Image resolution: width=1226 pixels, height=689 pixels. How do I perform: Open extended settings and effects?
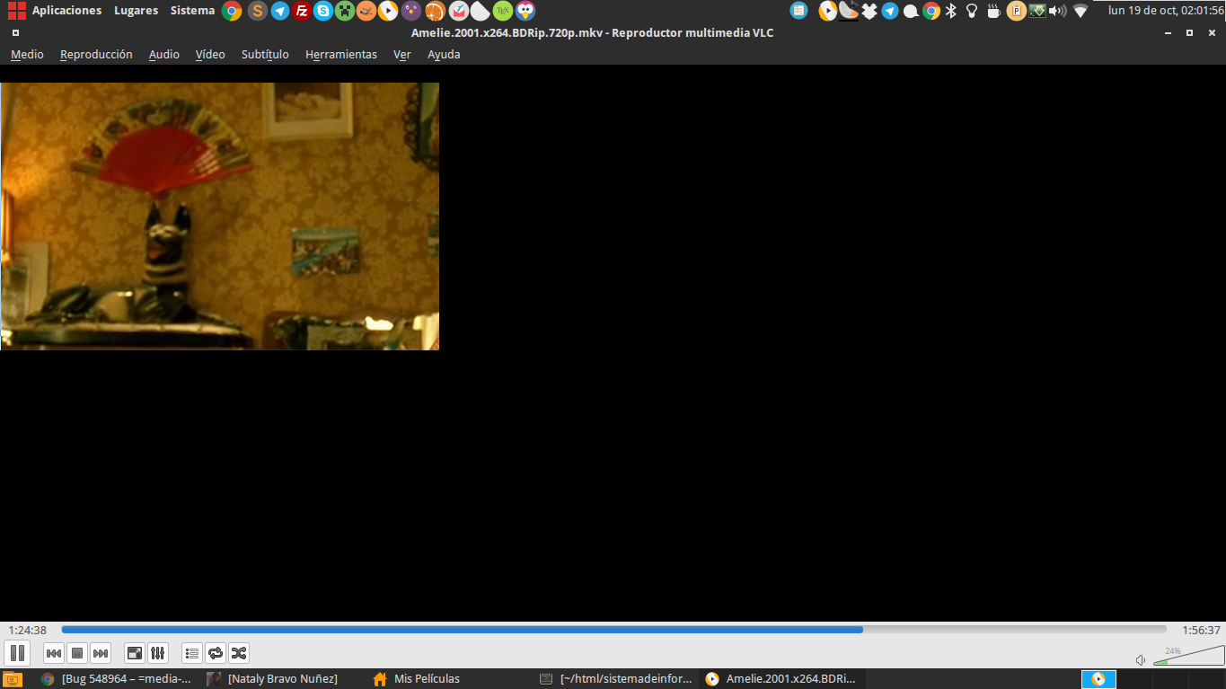(x=157, y=653)
